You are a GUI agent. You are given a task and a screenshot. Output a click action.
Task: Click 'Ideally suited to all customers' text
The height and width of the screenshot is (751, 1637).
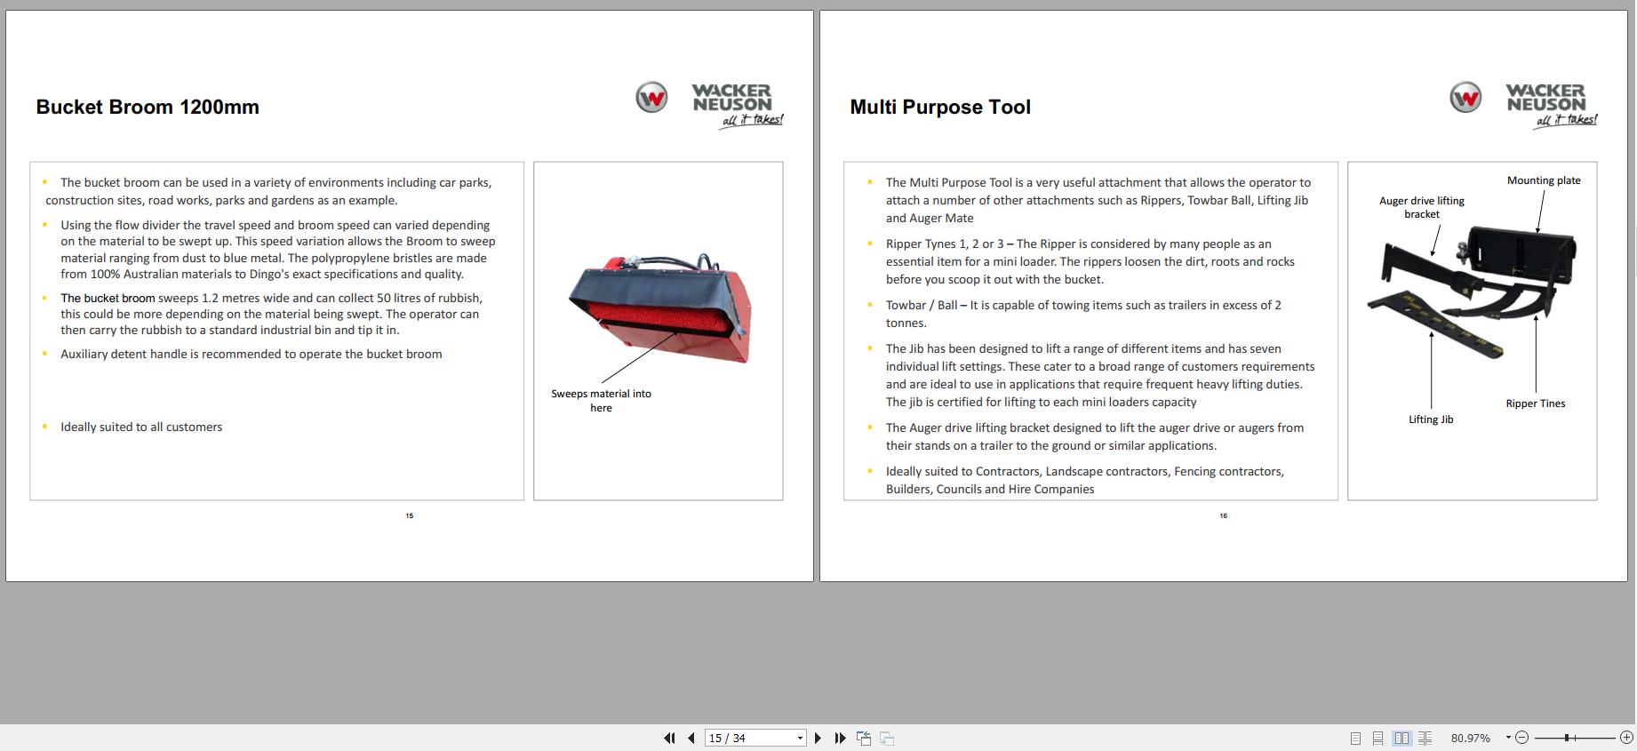click(x=141, y=427)
